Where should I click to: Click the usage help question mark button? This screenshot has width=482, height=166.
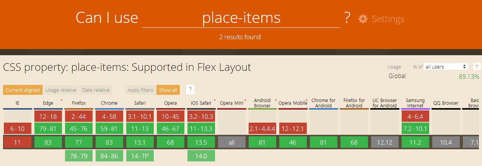[477, 67]
